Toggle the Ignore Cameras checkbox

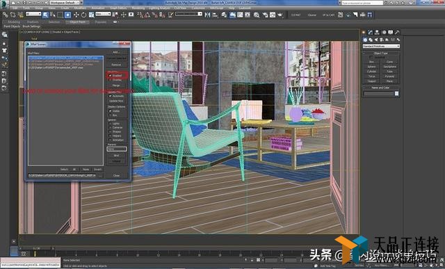coord(110,128)
